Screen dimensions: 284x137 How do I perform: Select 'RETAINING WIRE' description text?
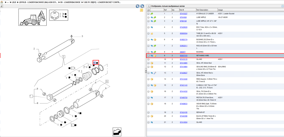pyautogui.click(x=202, y=56)
